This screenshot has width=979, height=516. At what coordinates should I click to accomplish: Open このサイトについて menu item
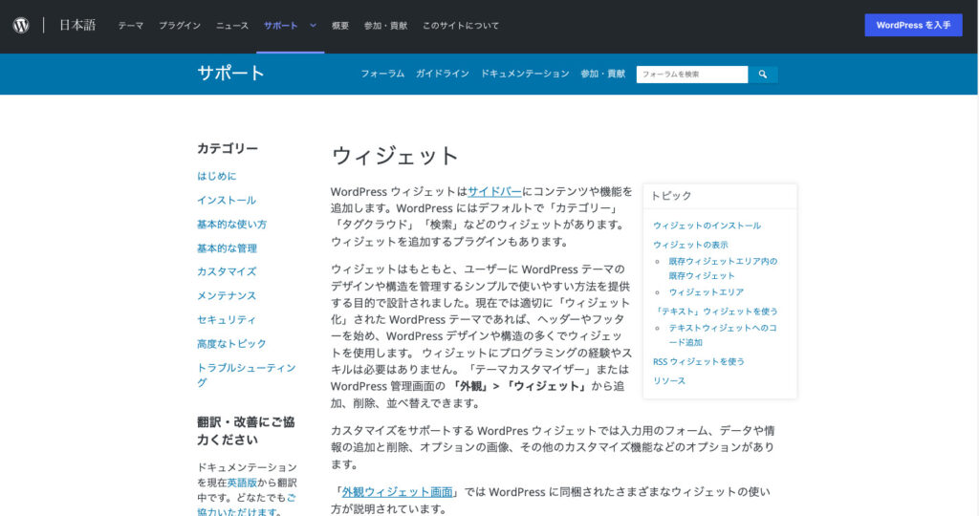point(461,26)
